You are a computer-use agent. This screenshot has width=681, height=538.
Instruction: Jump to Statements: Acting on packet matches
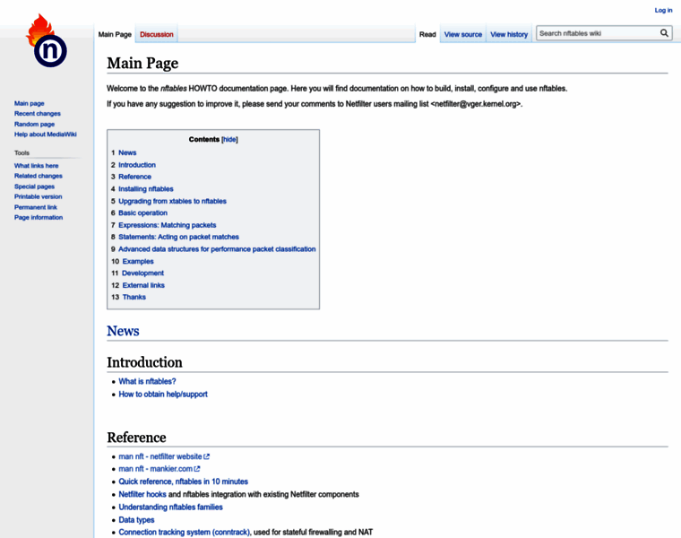tap(178, 237)
